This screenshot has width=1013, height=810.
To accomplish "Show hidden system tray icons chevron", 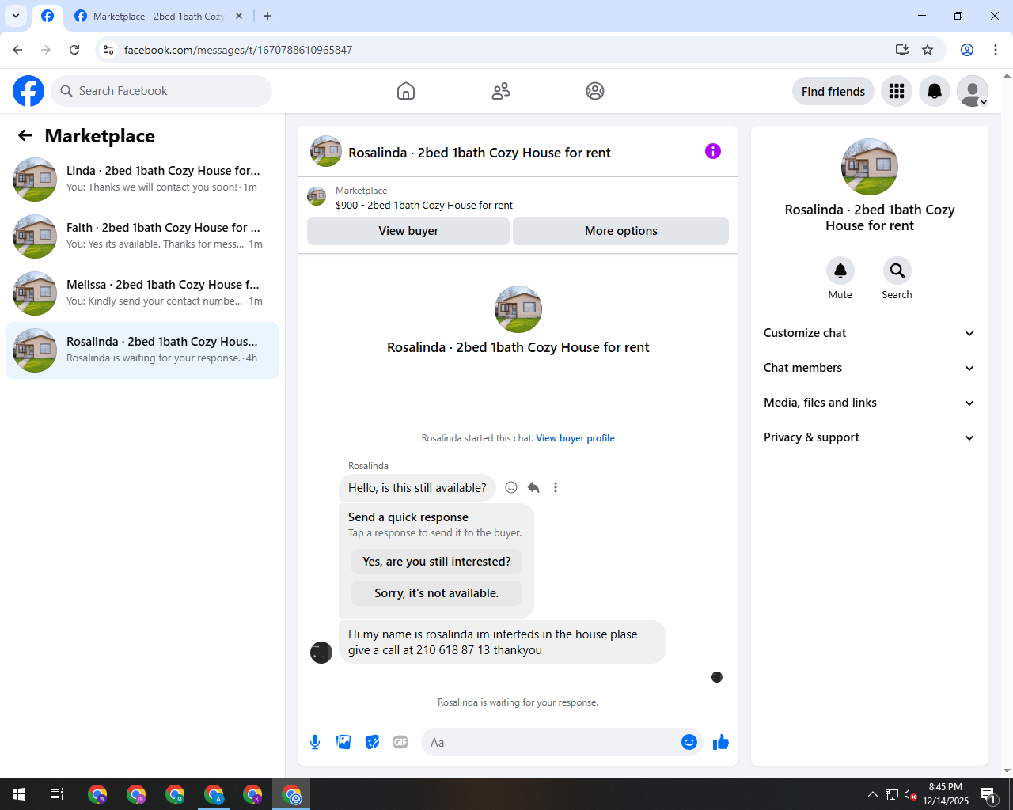I will [872, 794].
